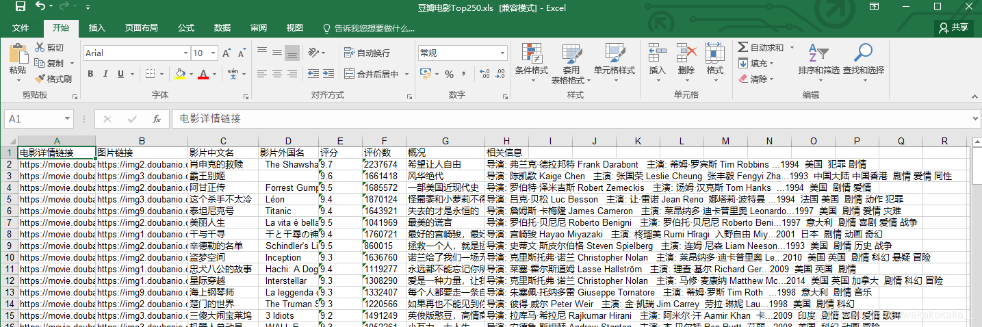Image resolution: width=982 pixels, height=327 pixels.
Task: Open the number format (常规) dropdown
Action: [x=502, y=53]
